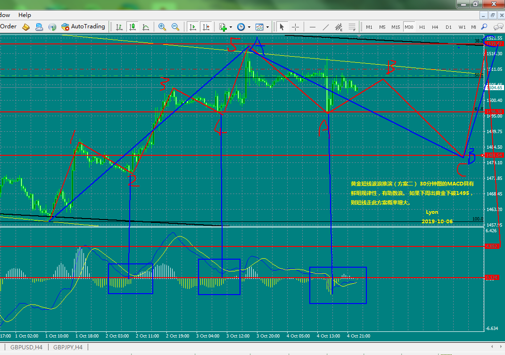Click the 1481.54 red price label
The image size is (505, 355).
494,155
